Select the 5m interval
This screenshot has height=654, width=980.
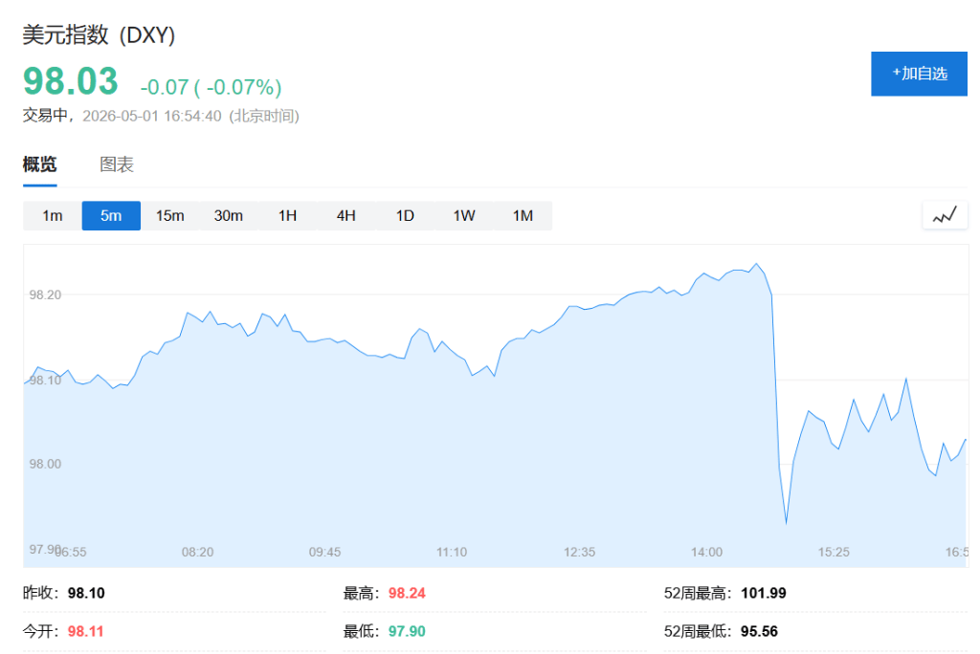pos(111,215)
